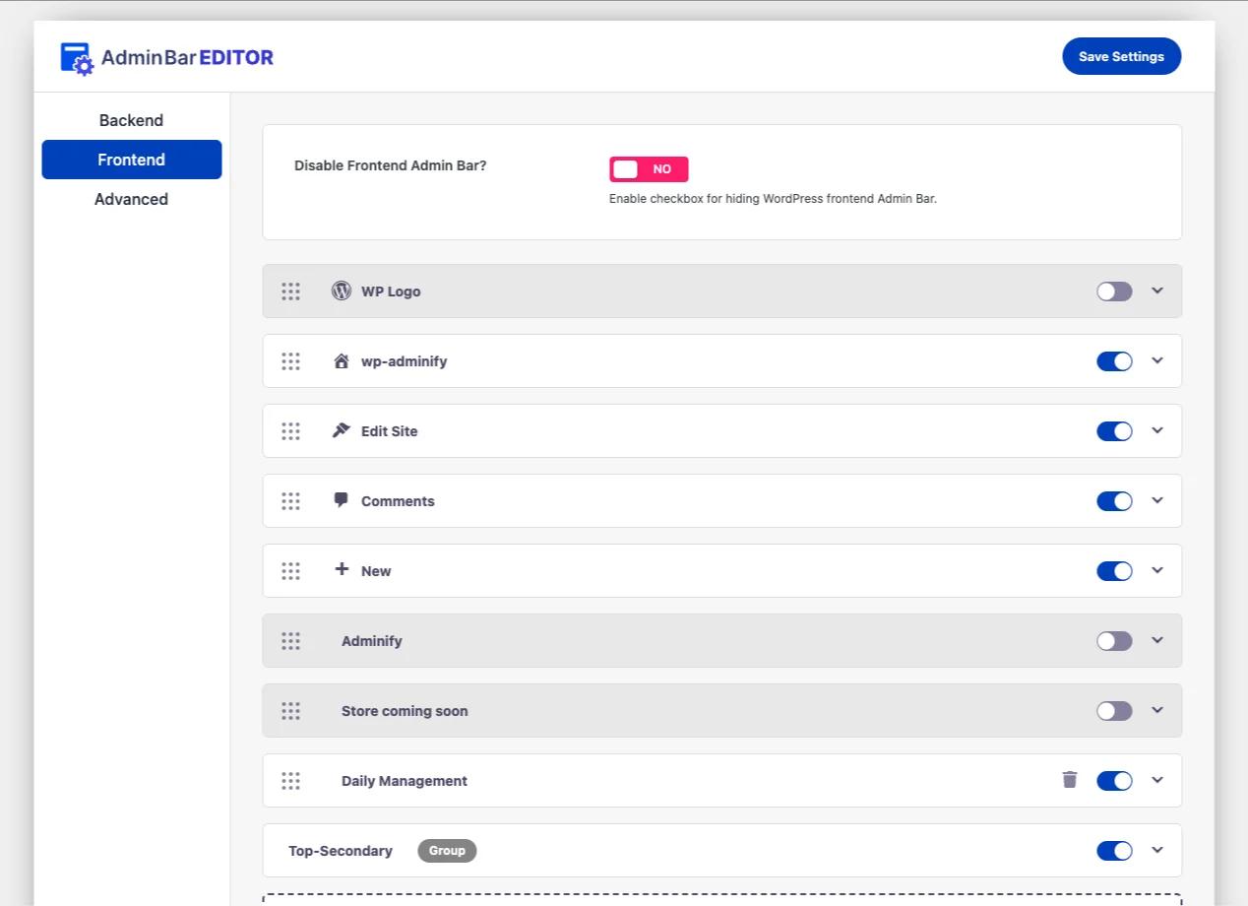Click the 'Edit Site' label
This screenshot has height=906, width=1248.
click(x=389, y=431)
